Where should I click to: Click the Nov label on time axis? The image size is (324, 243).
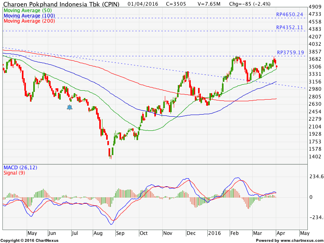click(x=168, y=233)
